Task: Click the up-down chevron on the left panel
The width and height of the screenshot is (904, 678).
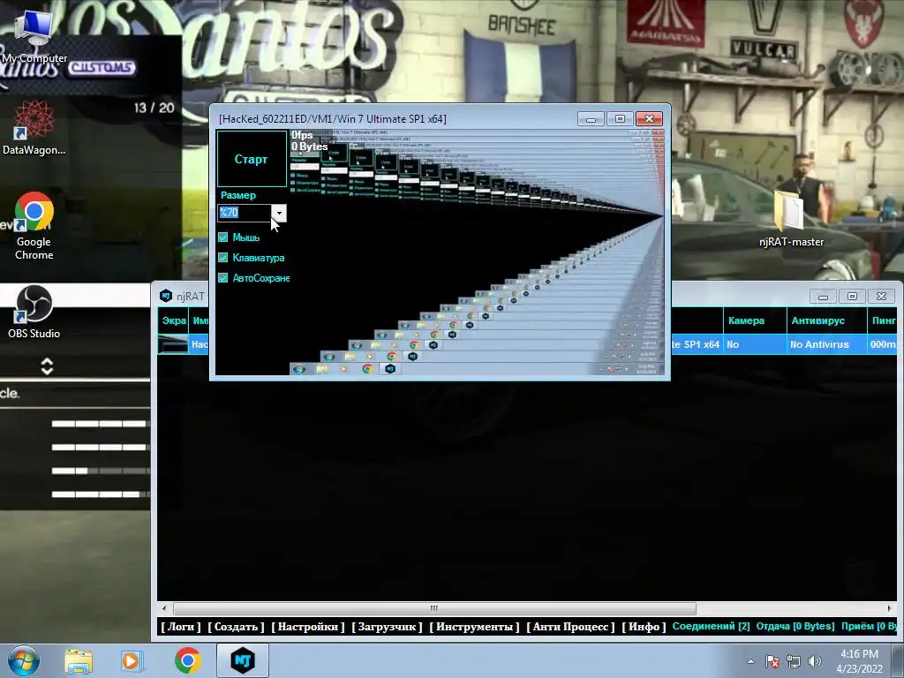Action: click(x=48, y=366)
